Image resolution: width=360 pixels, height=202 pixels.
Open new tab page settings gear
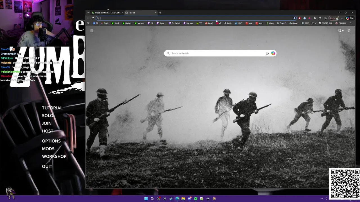[x=349, y=30]
